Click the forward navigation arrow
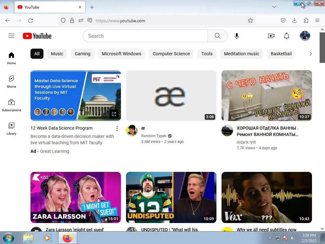The height and width of the screenshot is (244, 325). coord(19,21)
